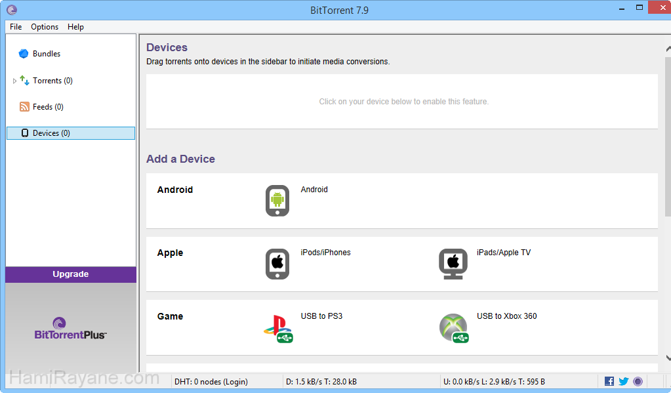This screenshot has width=671, height=393.
Task: Click 'Click on your device below' hint text
Action: click(403, 102)
